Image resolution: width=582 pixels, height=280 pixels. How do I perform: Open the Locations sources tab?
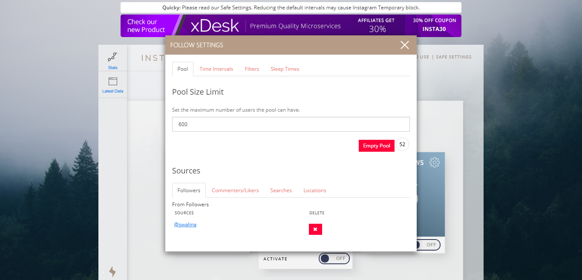point(314,191)
